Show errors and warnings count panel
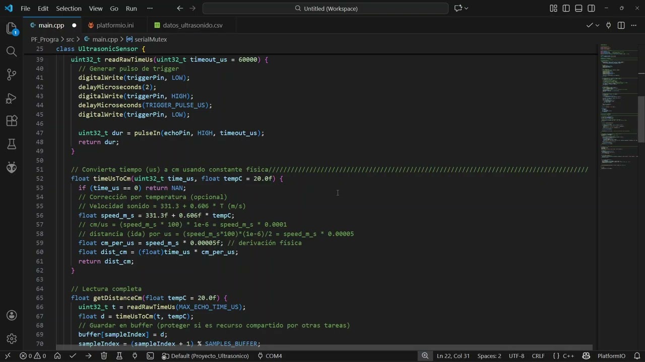 pyautogui.click(x=33, y=356)
